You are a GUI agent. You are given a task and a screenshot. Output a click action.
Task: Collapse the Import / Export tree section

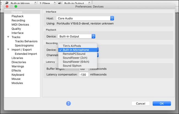8,50
